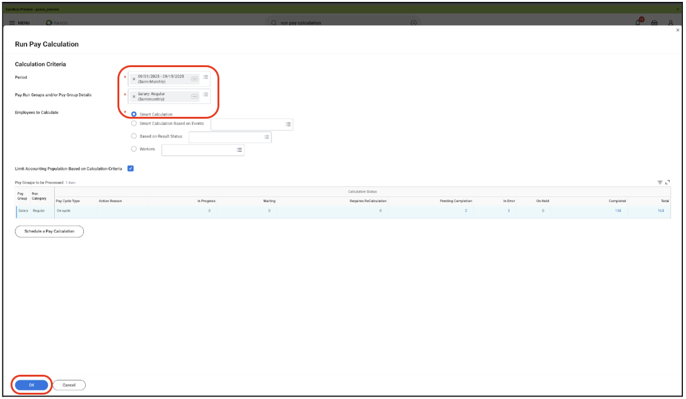Click the Cancel button

click(x=69, y=385)
